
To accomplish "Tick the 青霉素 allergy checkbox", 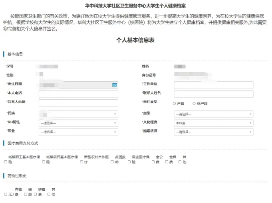I will point(12,194).
